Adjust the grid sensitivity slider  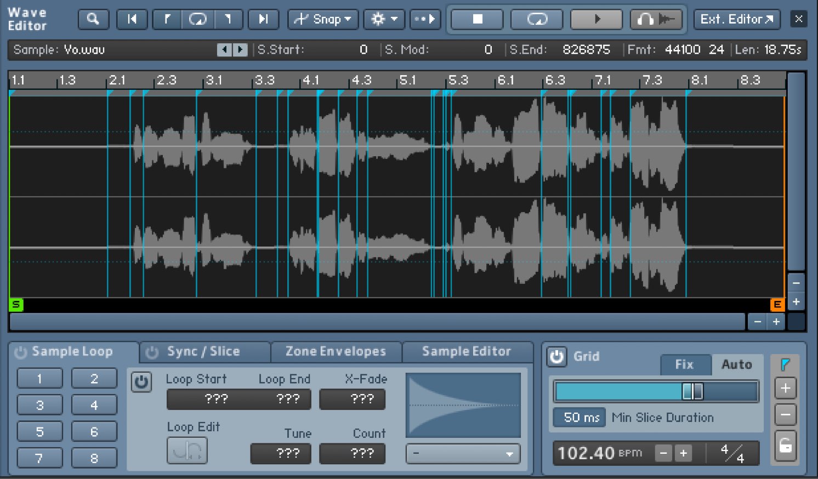656,392
